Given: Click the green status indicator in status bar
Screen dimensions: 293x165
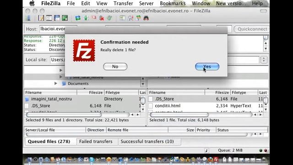Looking at the screenshot, I should 261,150.
